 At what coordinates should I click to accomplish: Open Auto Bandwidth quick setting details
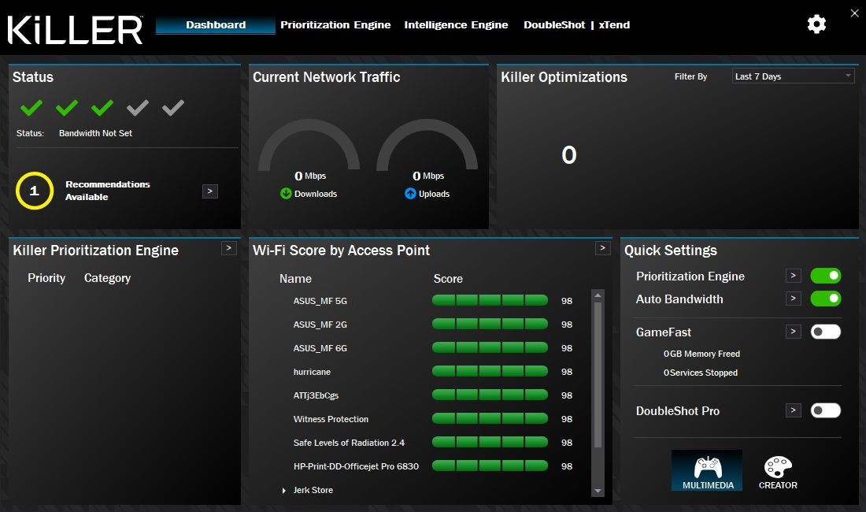click(793, 299)
